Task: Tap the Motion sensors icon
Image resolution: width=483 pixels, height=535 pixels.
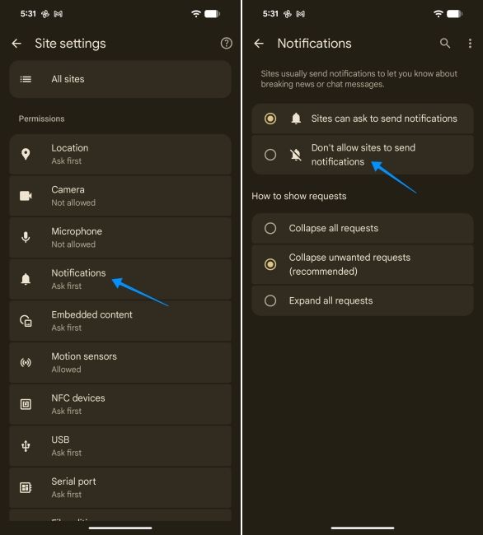Action: (x=26, y=362)
